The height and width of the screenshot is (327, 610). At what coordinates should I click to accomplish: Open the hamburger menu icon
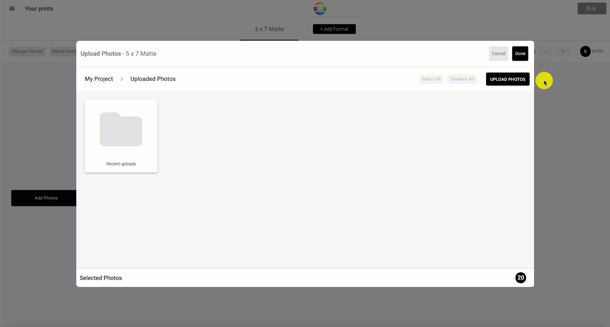(x=12, y=9)
